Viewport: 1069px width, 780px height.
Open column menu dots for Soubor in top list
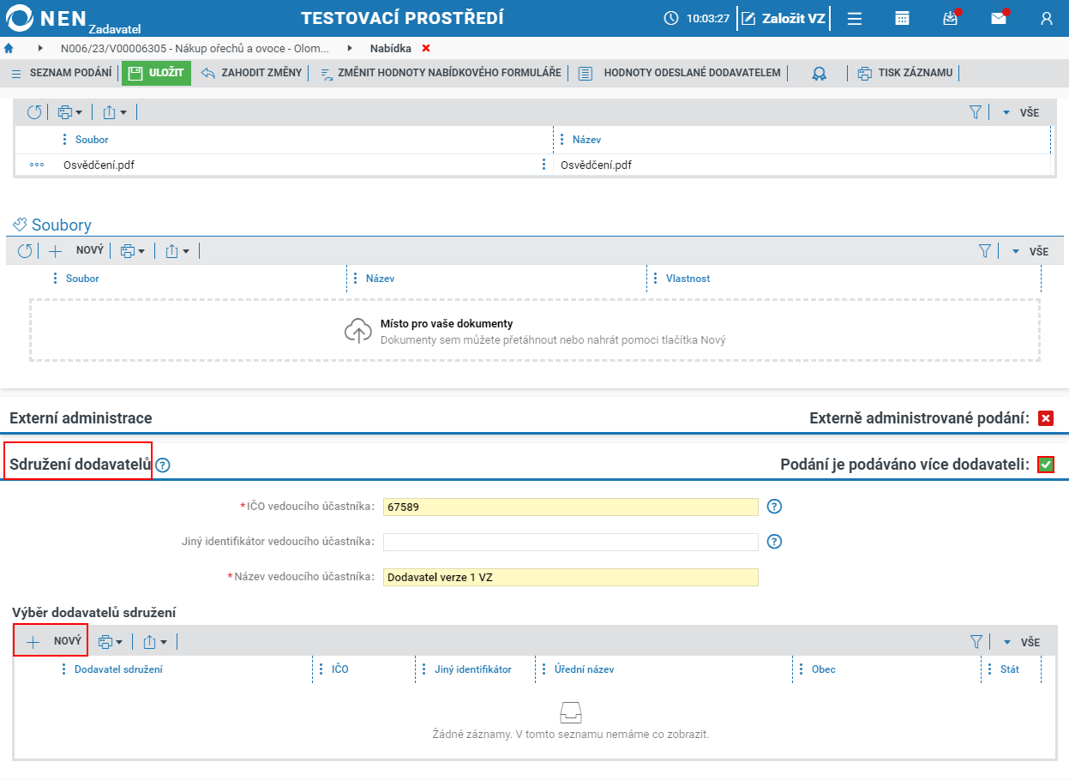pos(64,140)
